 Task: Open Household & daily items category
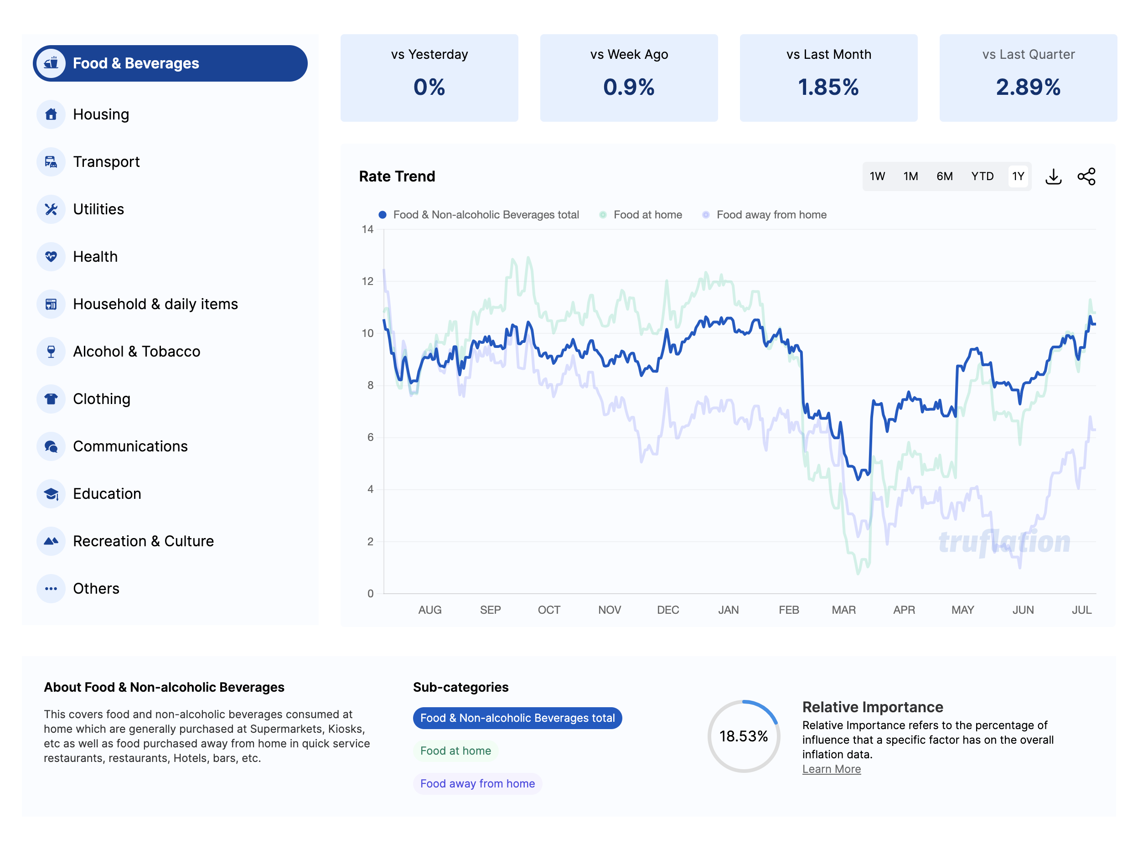(x=155, y=304)
